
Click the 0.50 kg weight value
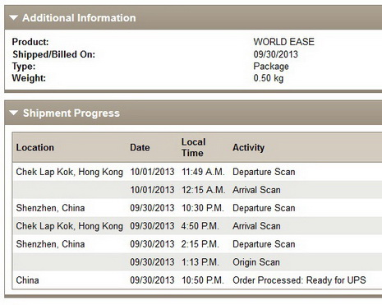coord(269,78)
